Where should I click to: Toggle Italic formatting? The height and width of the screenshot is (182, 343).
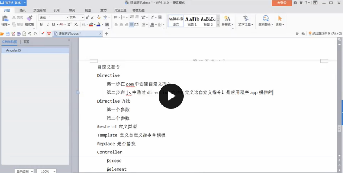48,25
